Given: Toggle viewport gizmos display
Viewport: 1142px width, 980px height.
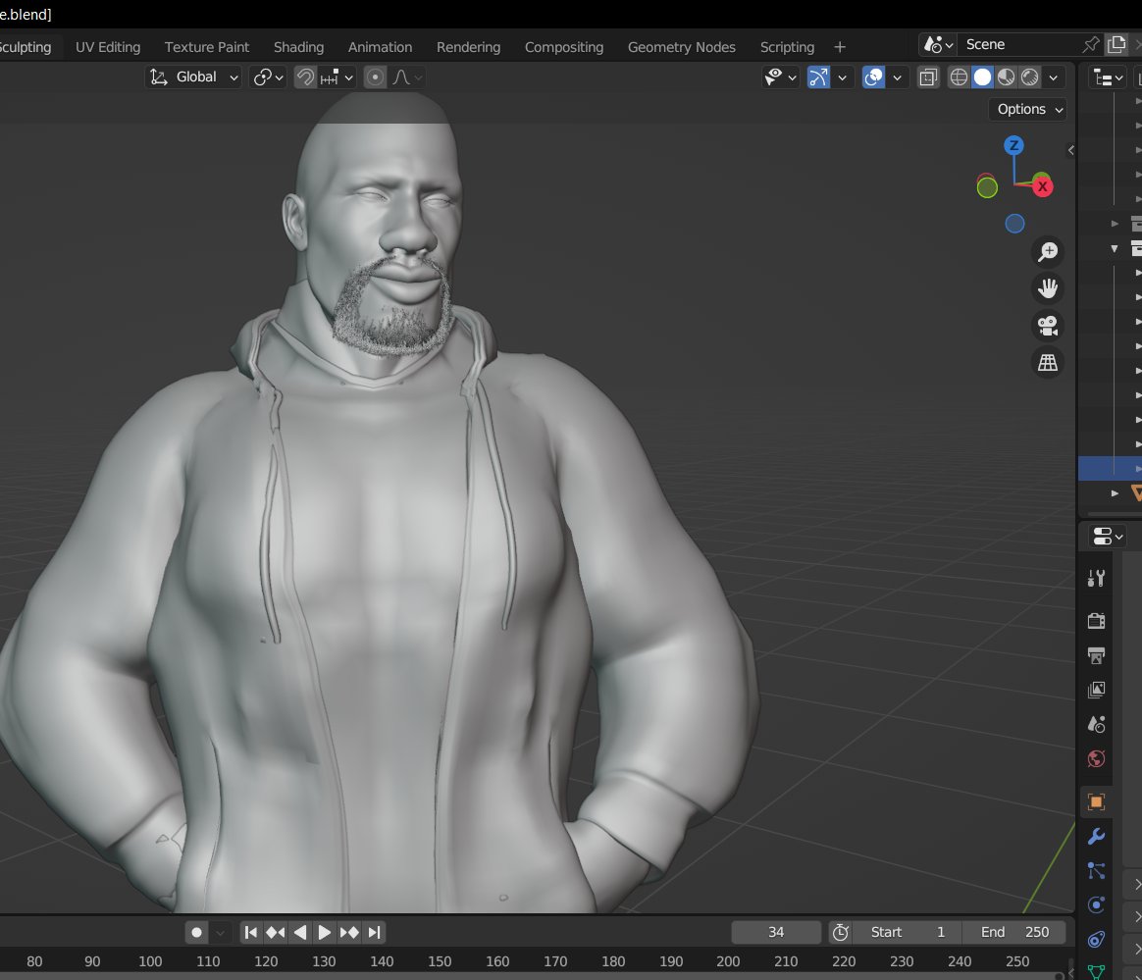Looking at the screenshot, I should 818,77.
